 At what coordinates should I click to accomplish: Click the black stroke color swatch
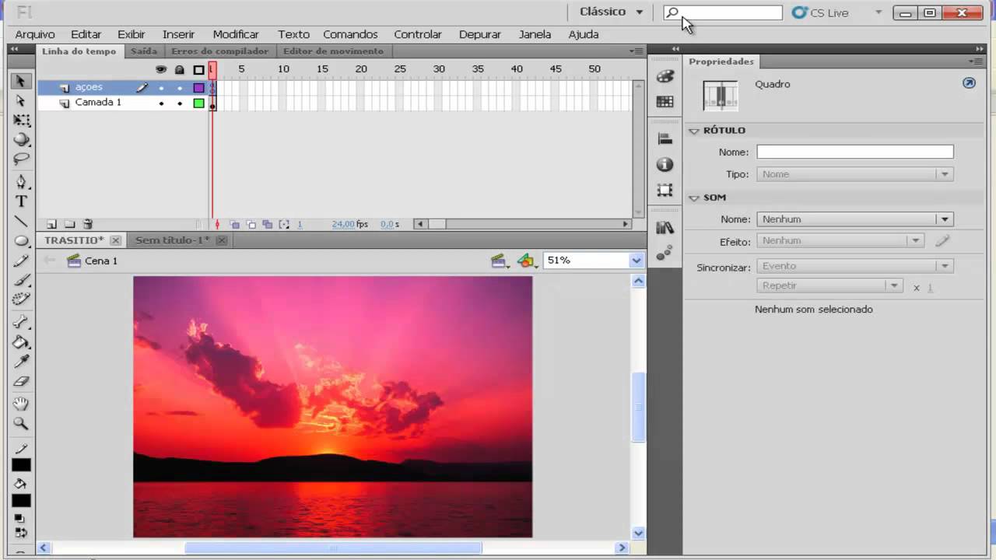pyautogui.click(x=21, y=465)
